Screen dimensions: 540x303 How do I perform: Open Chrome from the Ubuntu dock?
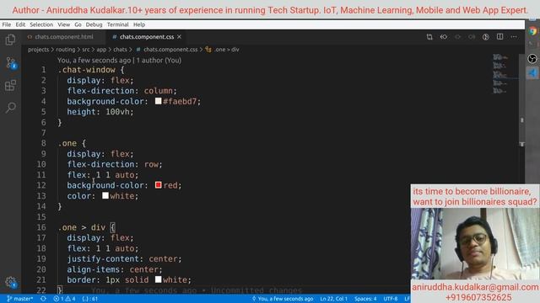coord(532,31)
